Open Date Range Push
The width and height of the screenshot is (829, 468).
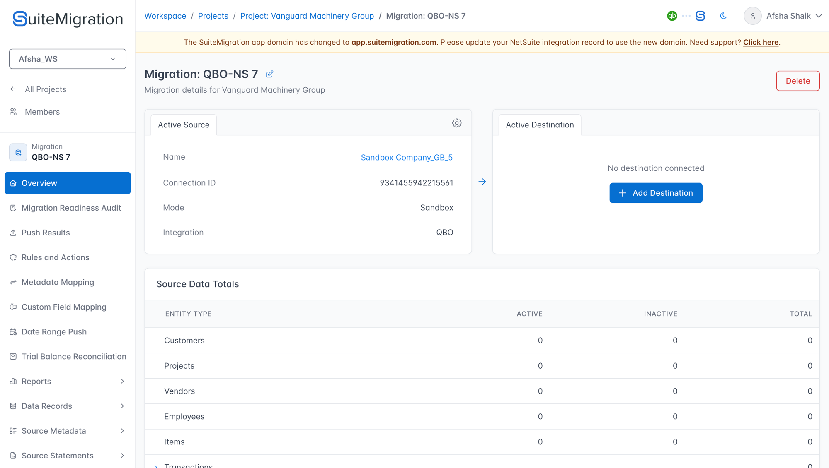[68, 332]
